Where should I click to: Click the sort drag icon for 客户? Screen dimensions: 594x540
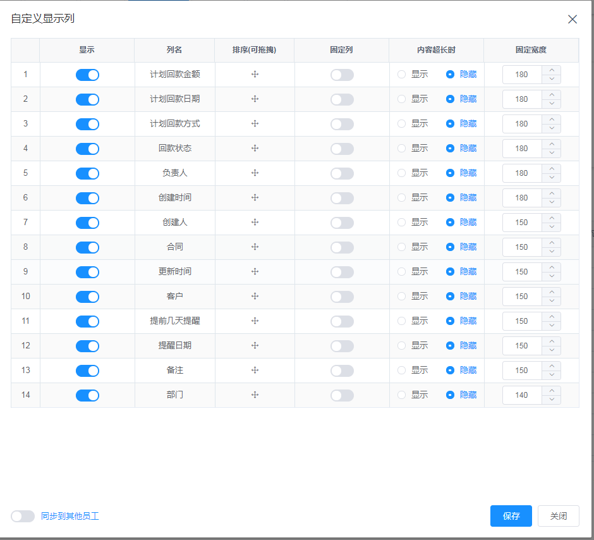(x=255, y=297)
